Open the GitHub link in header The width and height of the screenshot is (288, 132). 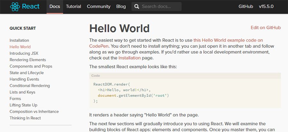coord(246,7)
